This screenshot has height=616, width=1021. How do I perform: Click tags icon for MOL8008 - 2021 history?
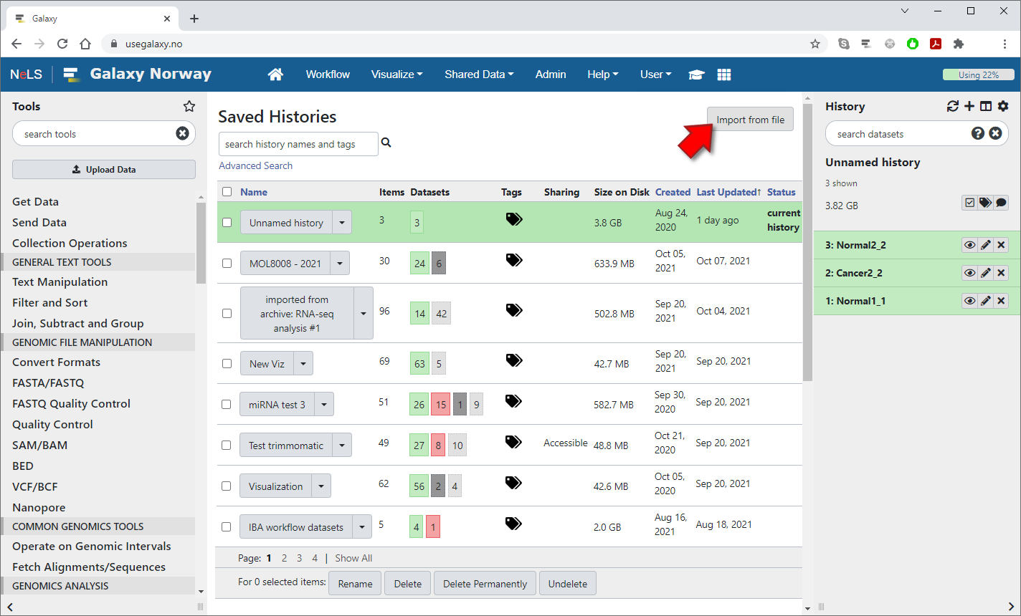(x=514, y=260)
